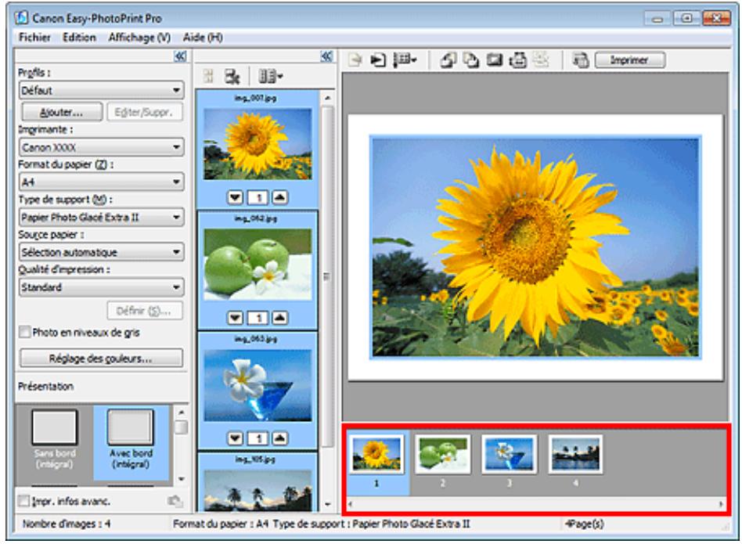Click the large sunflower preview image
Screen dimensions: 742x544
[x=535, y=247]
